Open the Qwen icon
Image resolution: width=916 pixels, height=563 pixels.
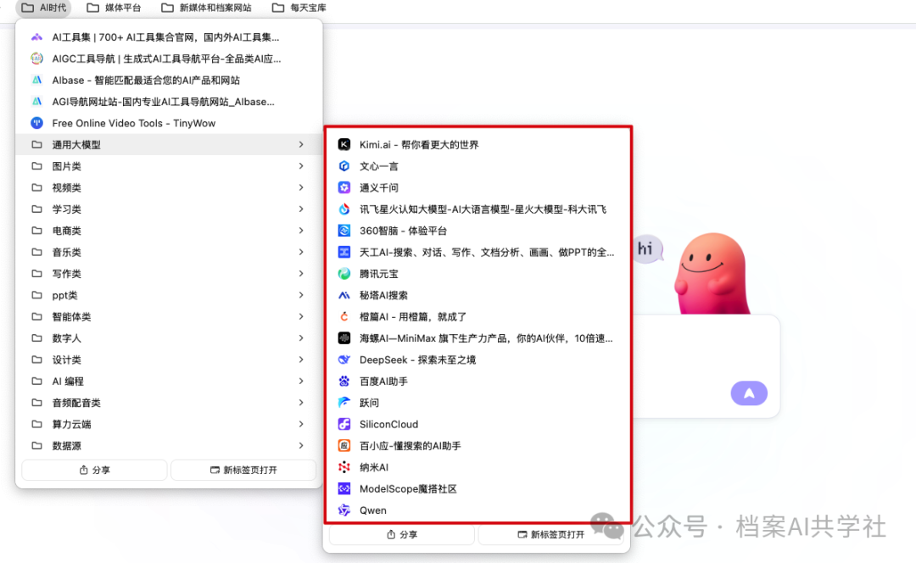point(344,510)
